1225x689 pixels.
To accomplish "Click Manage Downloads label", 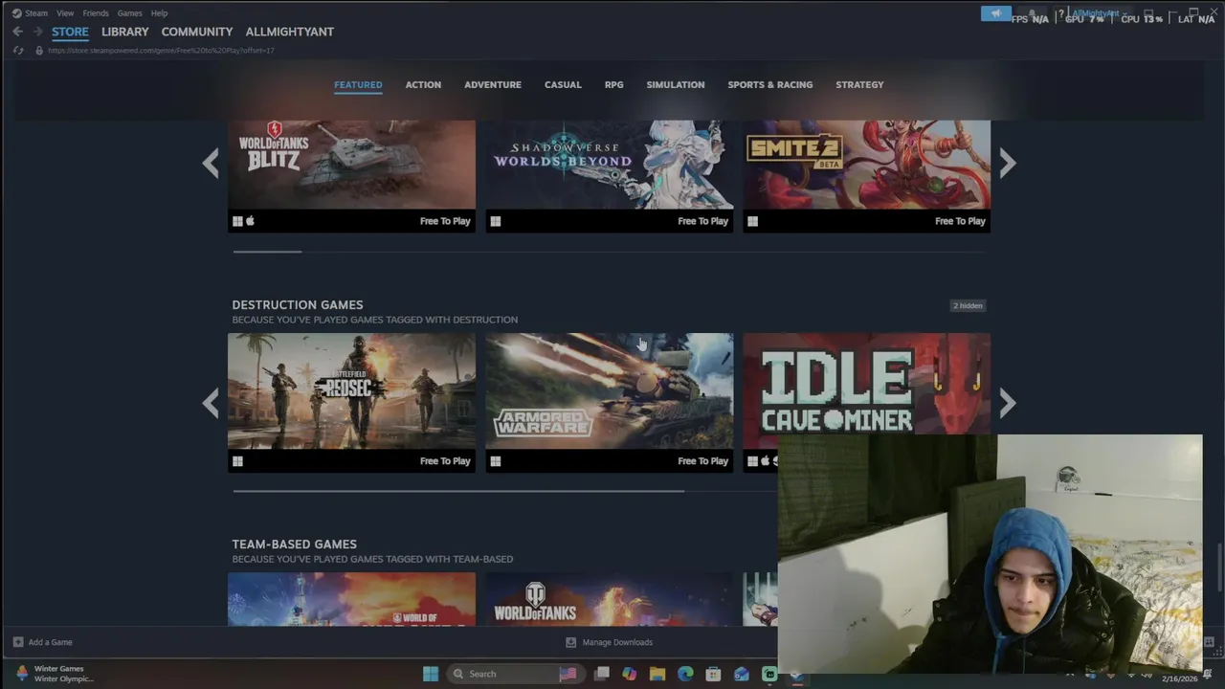I will (617, 642).
